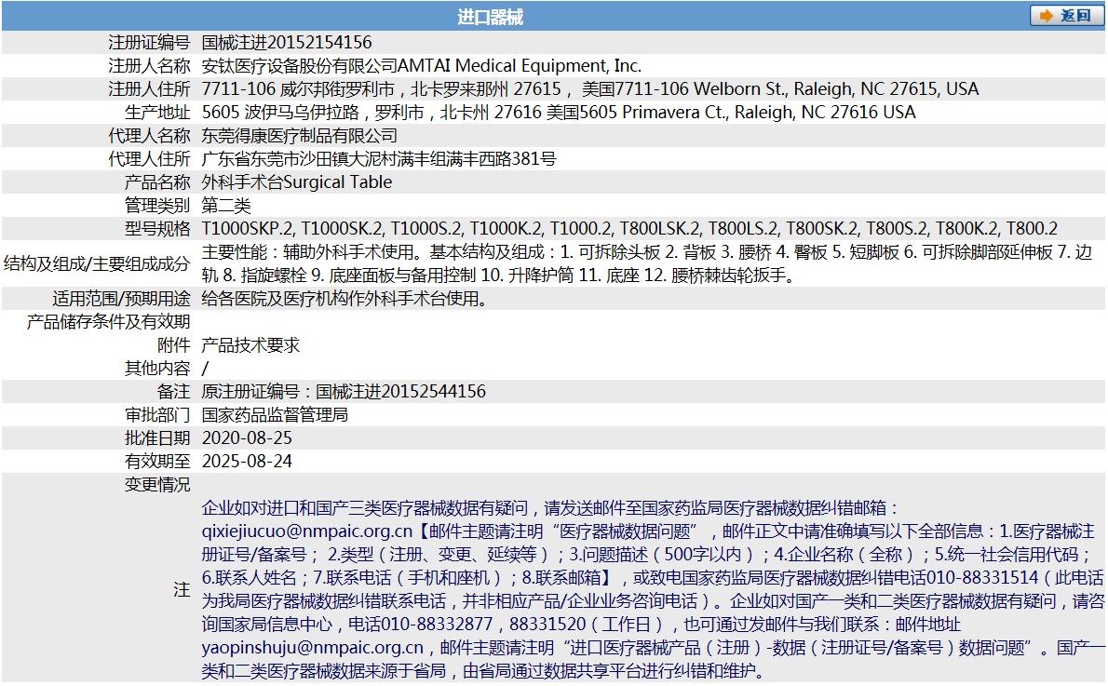This screenshot has width=1108, height=686.
Task: Select management category value 第二类
Action: tap(226, 206)
